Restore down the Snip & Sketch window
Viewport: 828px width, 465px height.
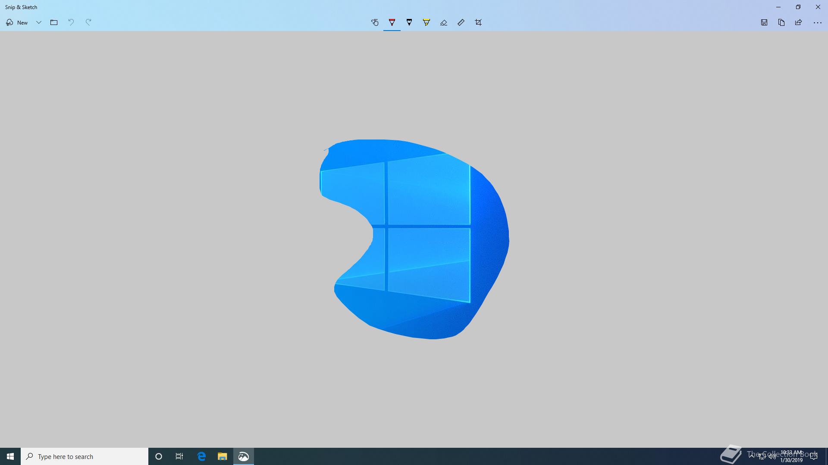pyautogui.click(x=798, y=7)
